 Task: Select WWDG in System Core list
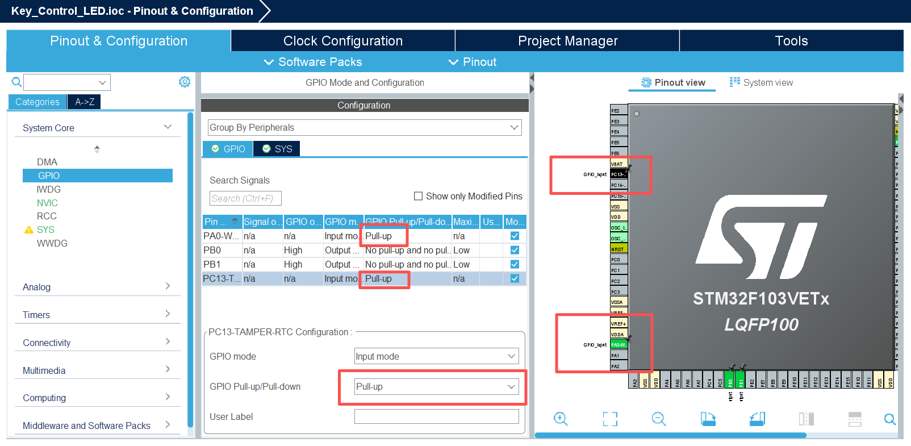tap(52, 243)
